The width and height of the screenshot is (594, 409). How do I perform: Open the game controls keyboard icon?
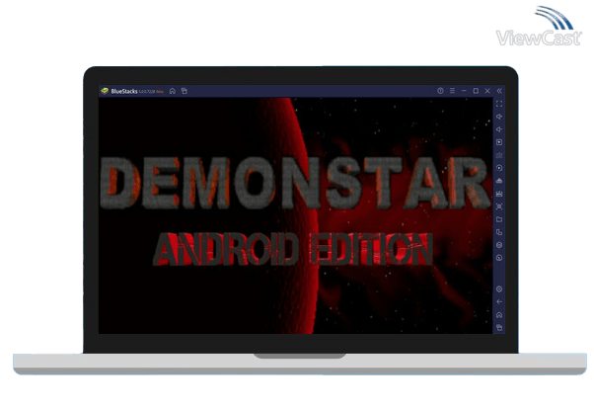point(499,155)
